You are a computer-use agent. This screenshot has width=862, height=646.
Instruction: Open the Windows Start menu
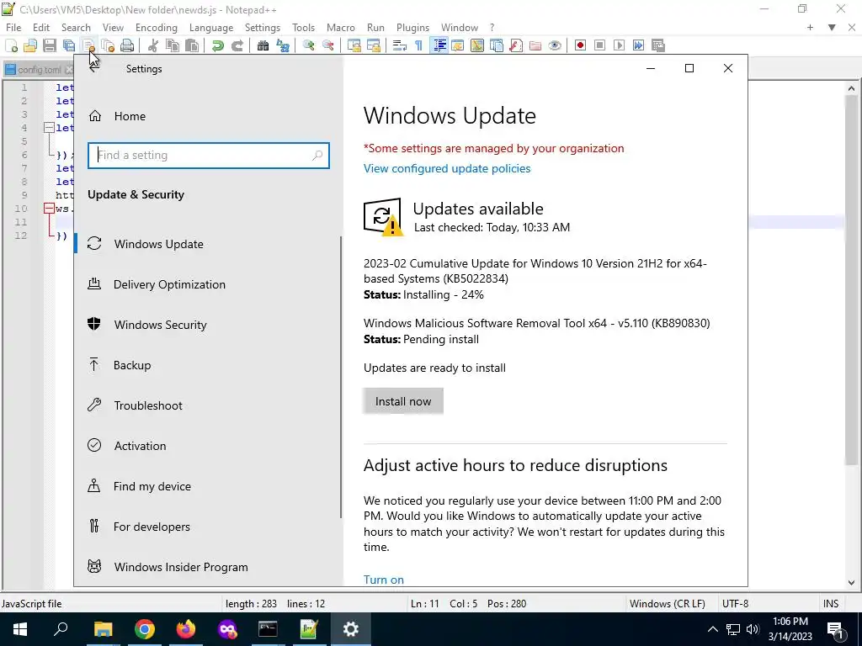point(20,629)
